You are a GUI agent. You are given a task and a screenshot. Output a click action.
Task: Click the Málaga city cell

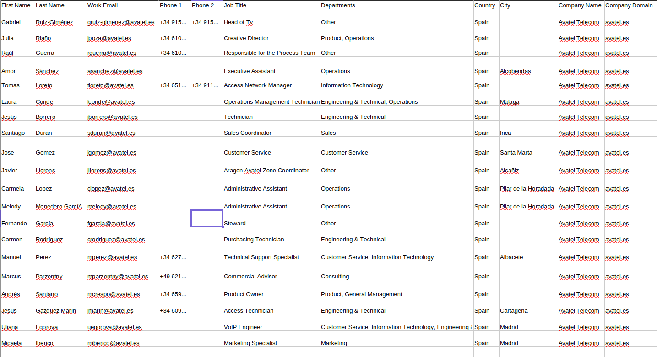coord(528,98)
